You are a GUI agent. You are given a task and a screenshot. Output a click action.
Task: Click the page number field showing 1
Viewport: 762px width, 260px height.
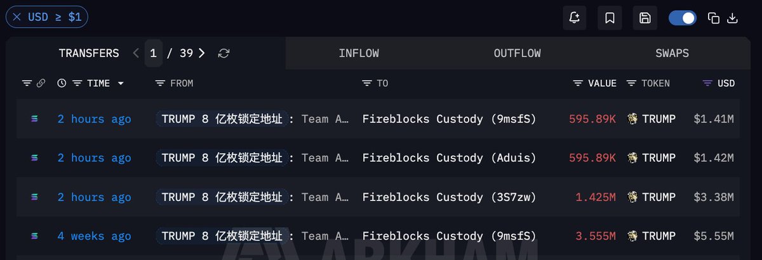153,53
